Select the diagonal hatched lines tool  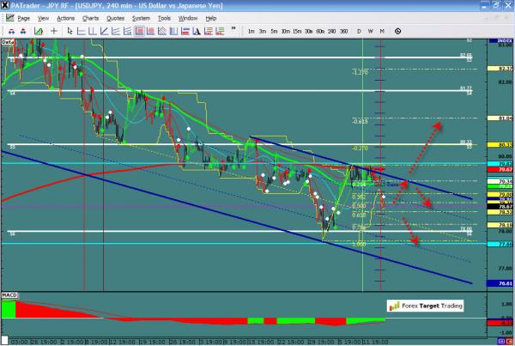coord(162,31)
